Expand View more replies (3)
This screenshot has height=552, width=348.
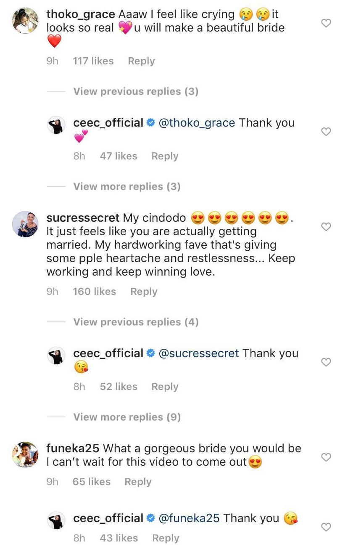click(x=127, y=186)
